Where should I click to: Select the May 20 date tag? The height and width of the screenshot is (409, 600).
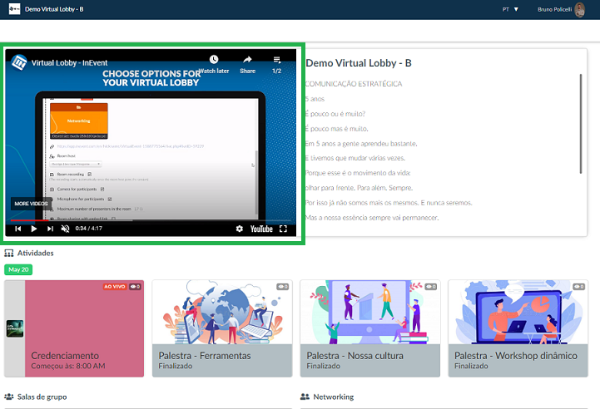[x=18, y=269]
